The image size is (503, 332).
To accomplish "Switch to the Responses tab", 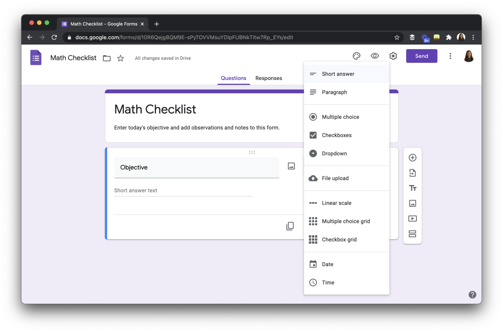I will point(269,78).
